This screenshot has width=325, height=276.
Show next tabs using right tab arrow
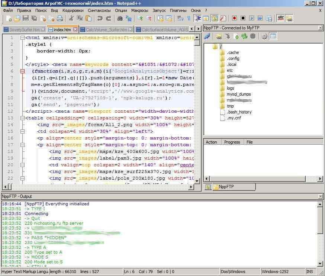click(x=198, y=29)
